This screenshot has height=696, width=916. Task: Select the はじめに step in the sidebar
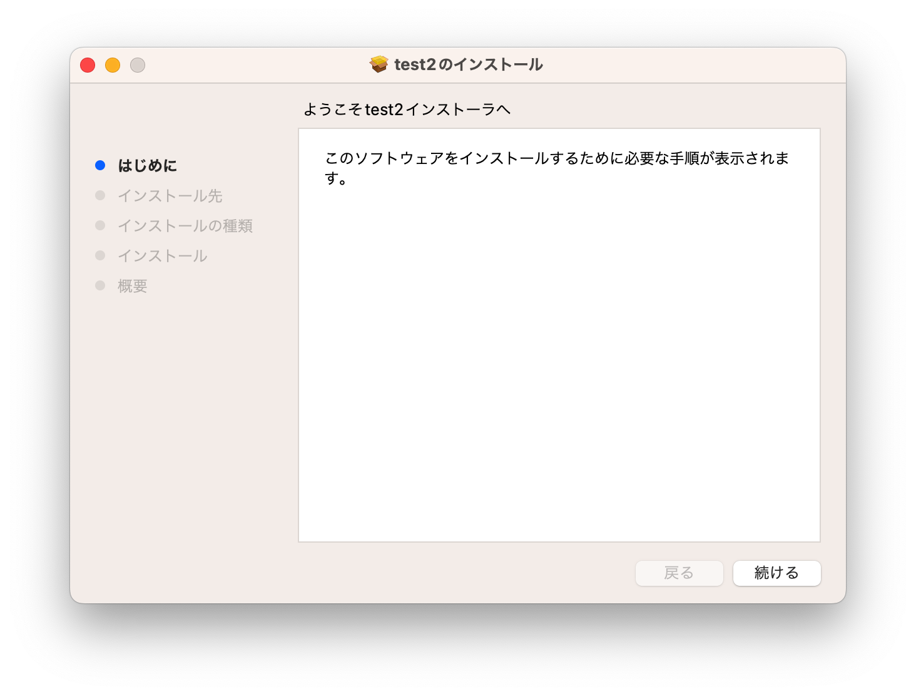(148, 165)
